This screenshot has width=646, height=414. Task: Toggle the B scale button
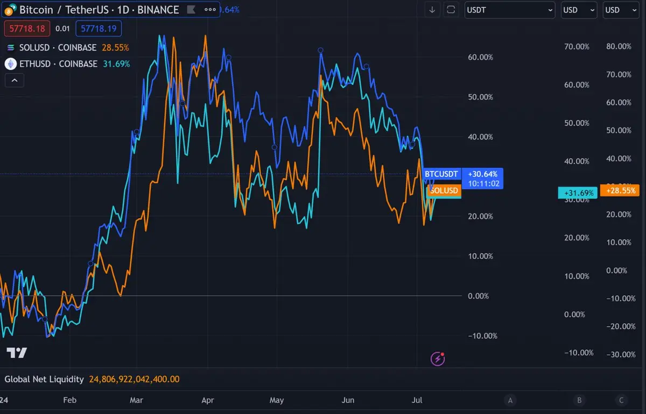[x=579, y=400]
